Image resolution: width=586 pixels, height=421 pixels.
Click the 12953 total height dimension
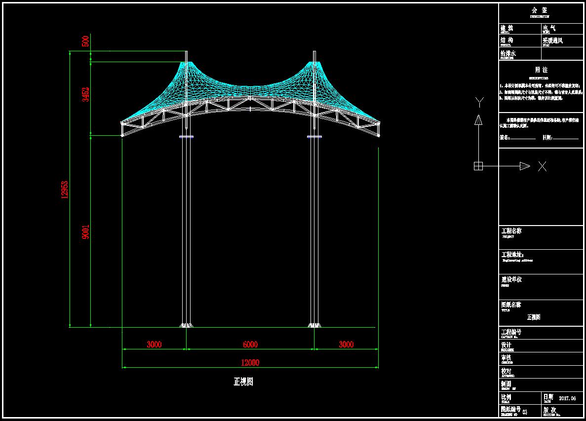pos(65,189)
